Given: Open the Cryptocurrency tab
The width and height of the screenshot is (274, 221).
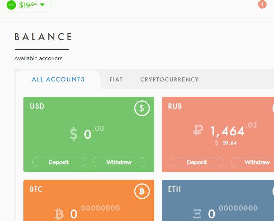Looking at the screenshot, I should tap(170, 80).
